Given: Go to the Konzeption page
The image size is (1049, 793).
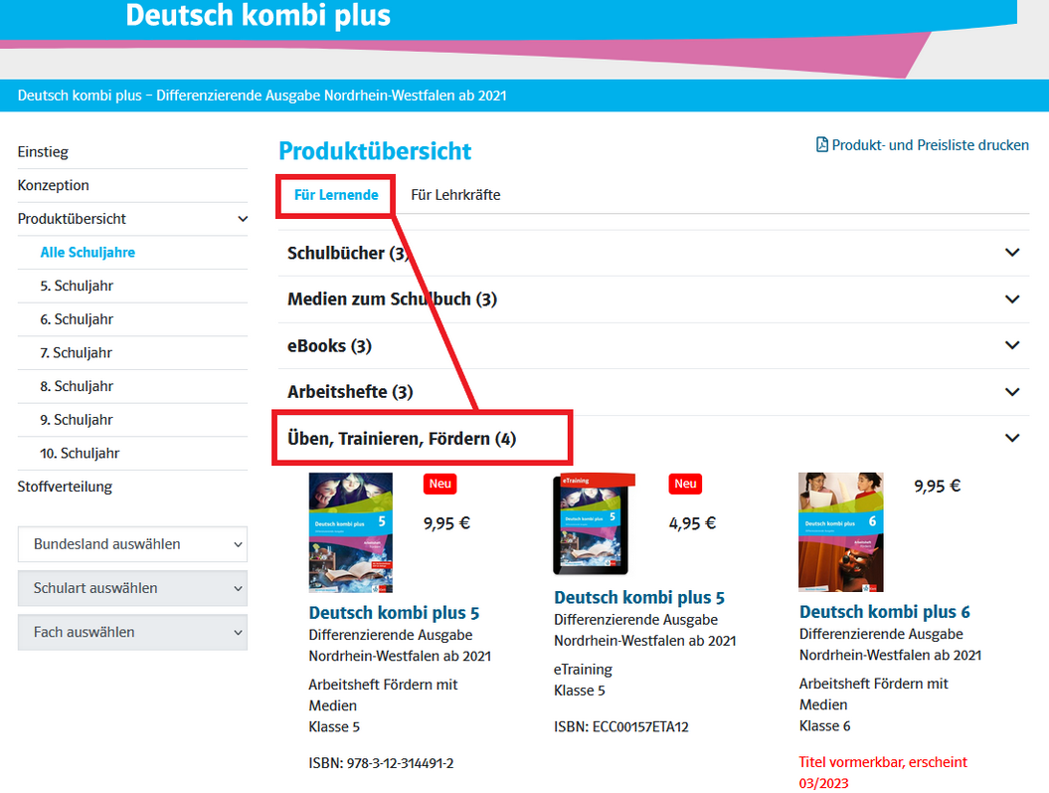Looking at the screenshot, I should [x=54, y=185].
